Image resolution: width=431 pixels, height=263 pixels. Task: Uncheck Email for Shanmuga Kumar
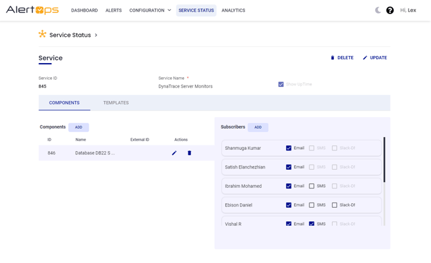289,148
